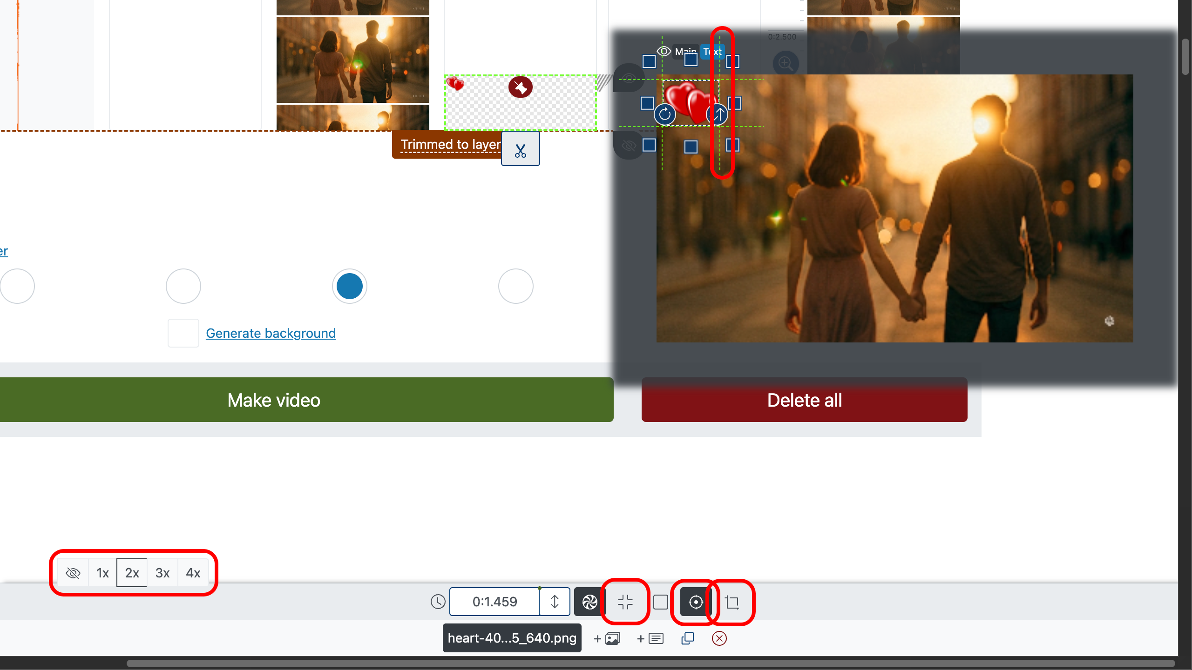Click the Delete all button
The height and width of the screenshot is (670, 1192).
tap(804, 400)
